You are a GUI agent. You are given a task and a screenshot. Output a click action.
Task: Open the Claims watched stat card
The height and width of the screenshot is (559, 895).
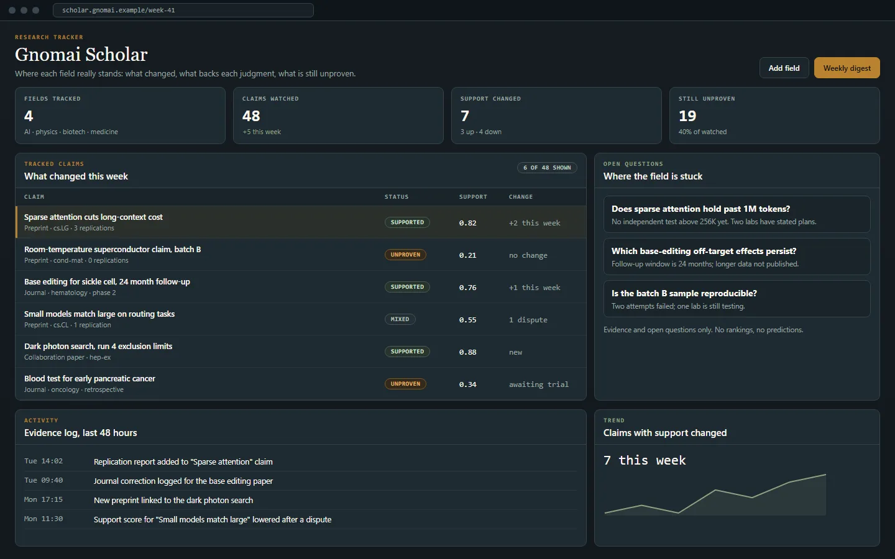coord(338,116)
